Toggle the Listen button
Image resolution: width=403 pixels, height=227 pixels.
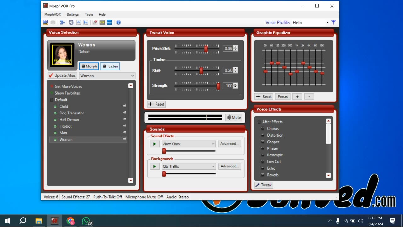coord(110,66)
